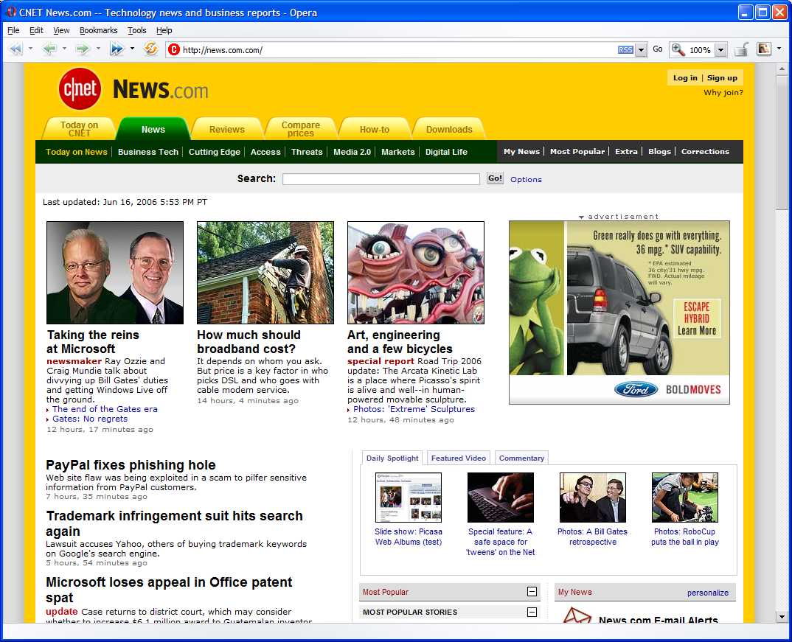Viewport: 792px width, 642px height.
Task: Reload the page with the refresh icon
Action: [x=151, y=49]
